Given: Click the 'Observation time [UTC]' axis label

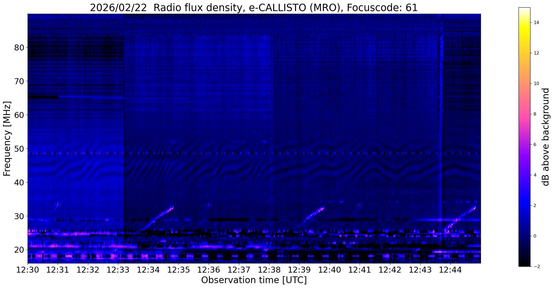Looking at the screenshot, I should coord(254,280).
